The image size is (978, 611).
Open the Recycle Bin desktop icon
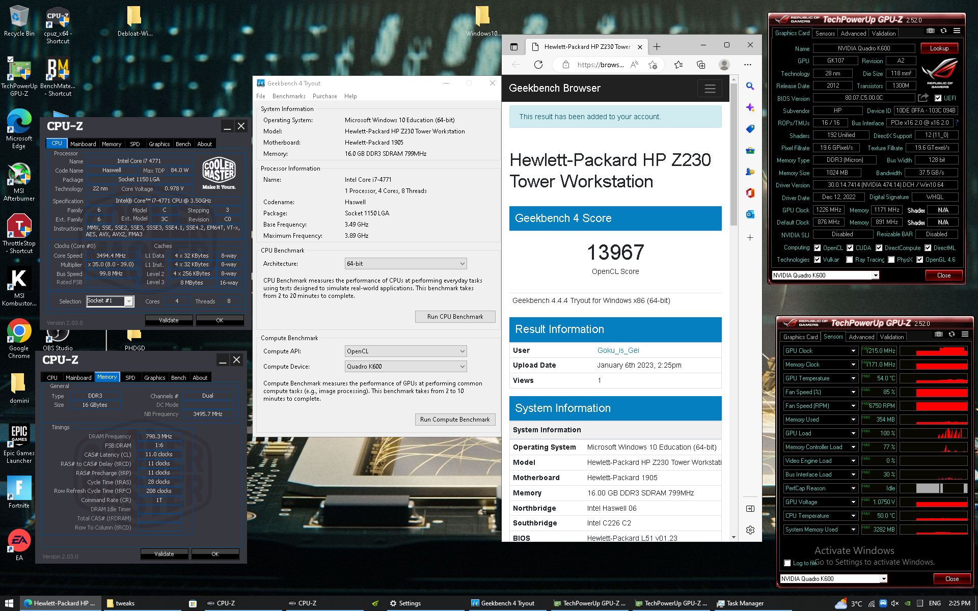click(x=19, y=21)
